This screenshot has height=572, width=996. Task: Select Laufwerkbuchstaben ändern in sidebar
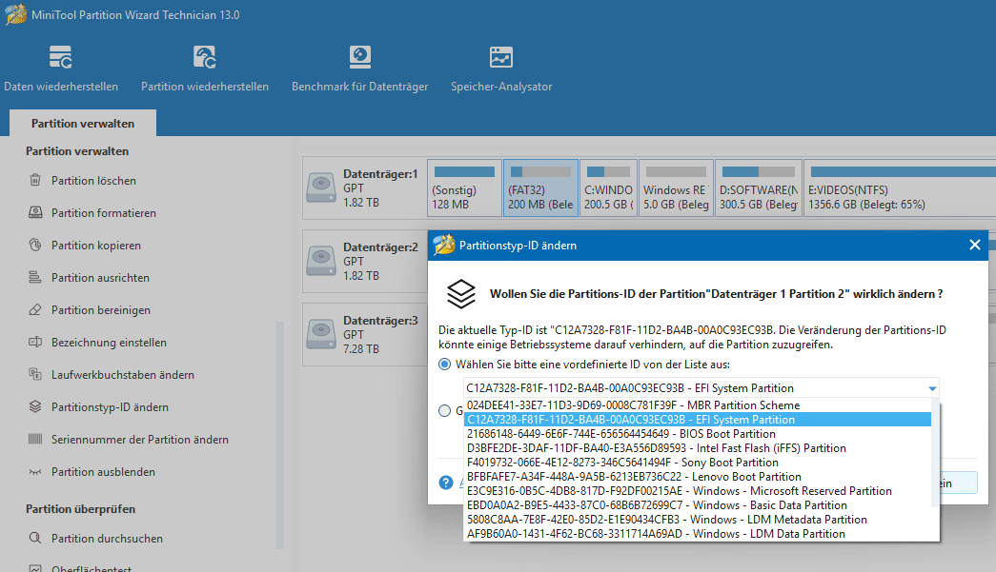coord(123,375)
